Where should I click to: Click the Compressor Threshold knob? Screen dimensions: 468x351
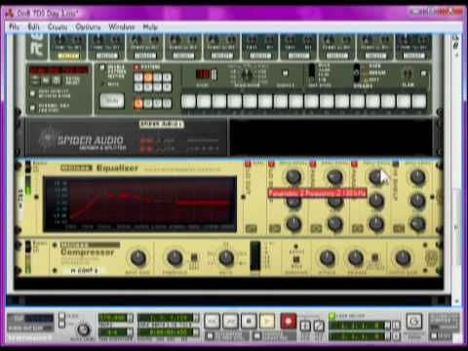point(175,258)
